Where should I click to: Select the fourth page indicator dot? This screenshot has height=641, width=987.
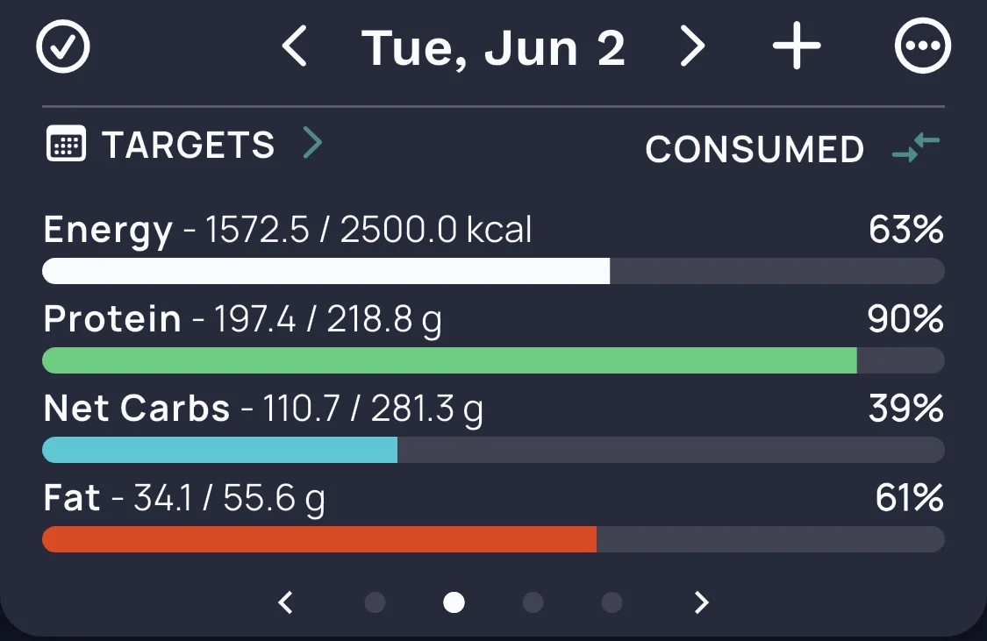click(612, 602)
